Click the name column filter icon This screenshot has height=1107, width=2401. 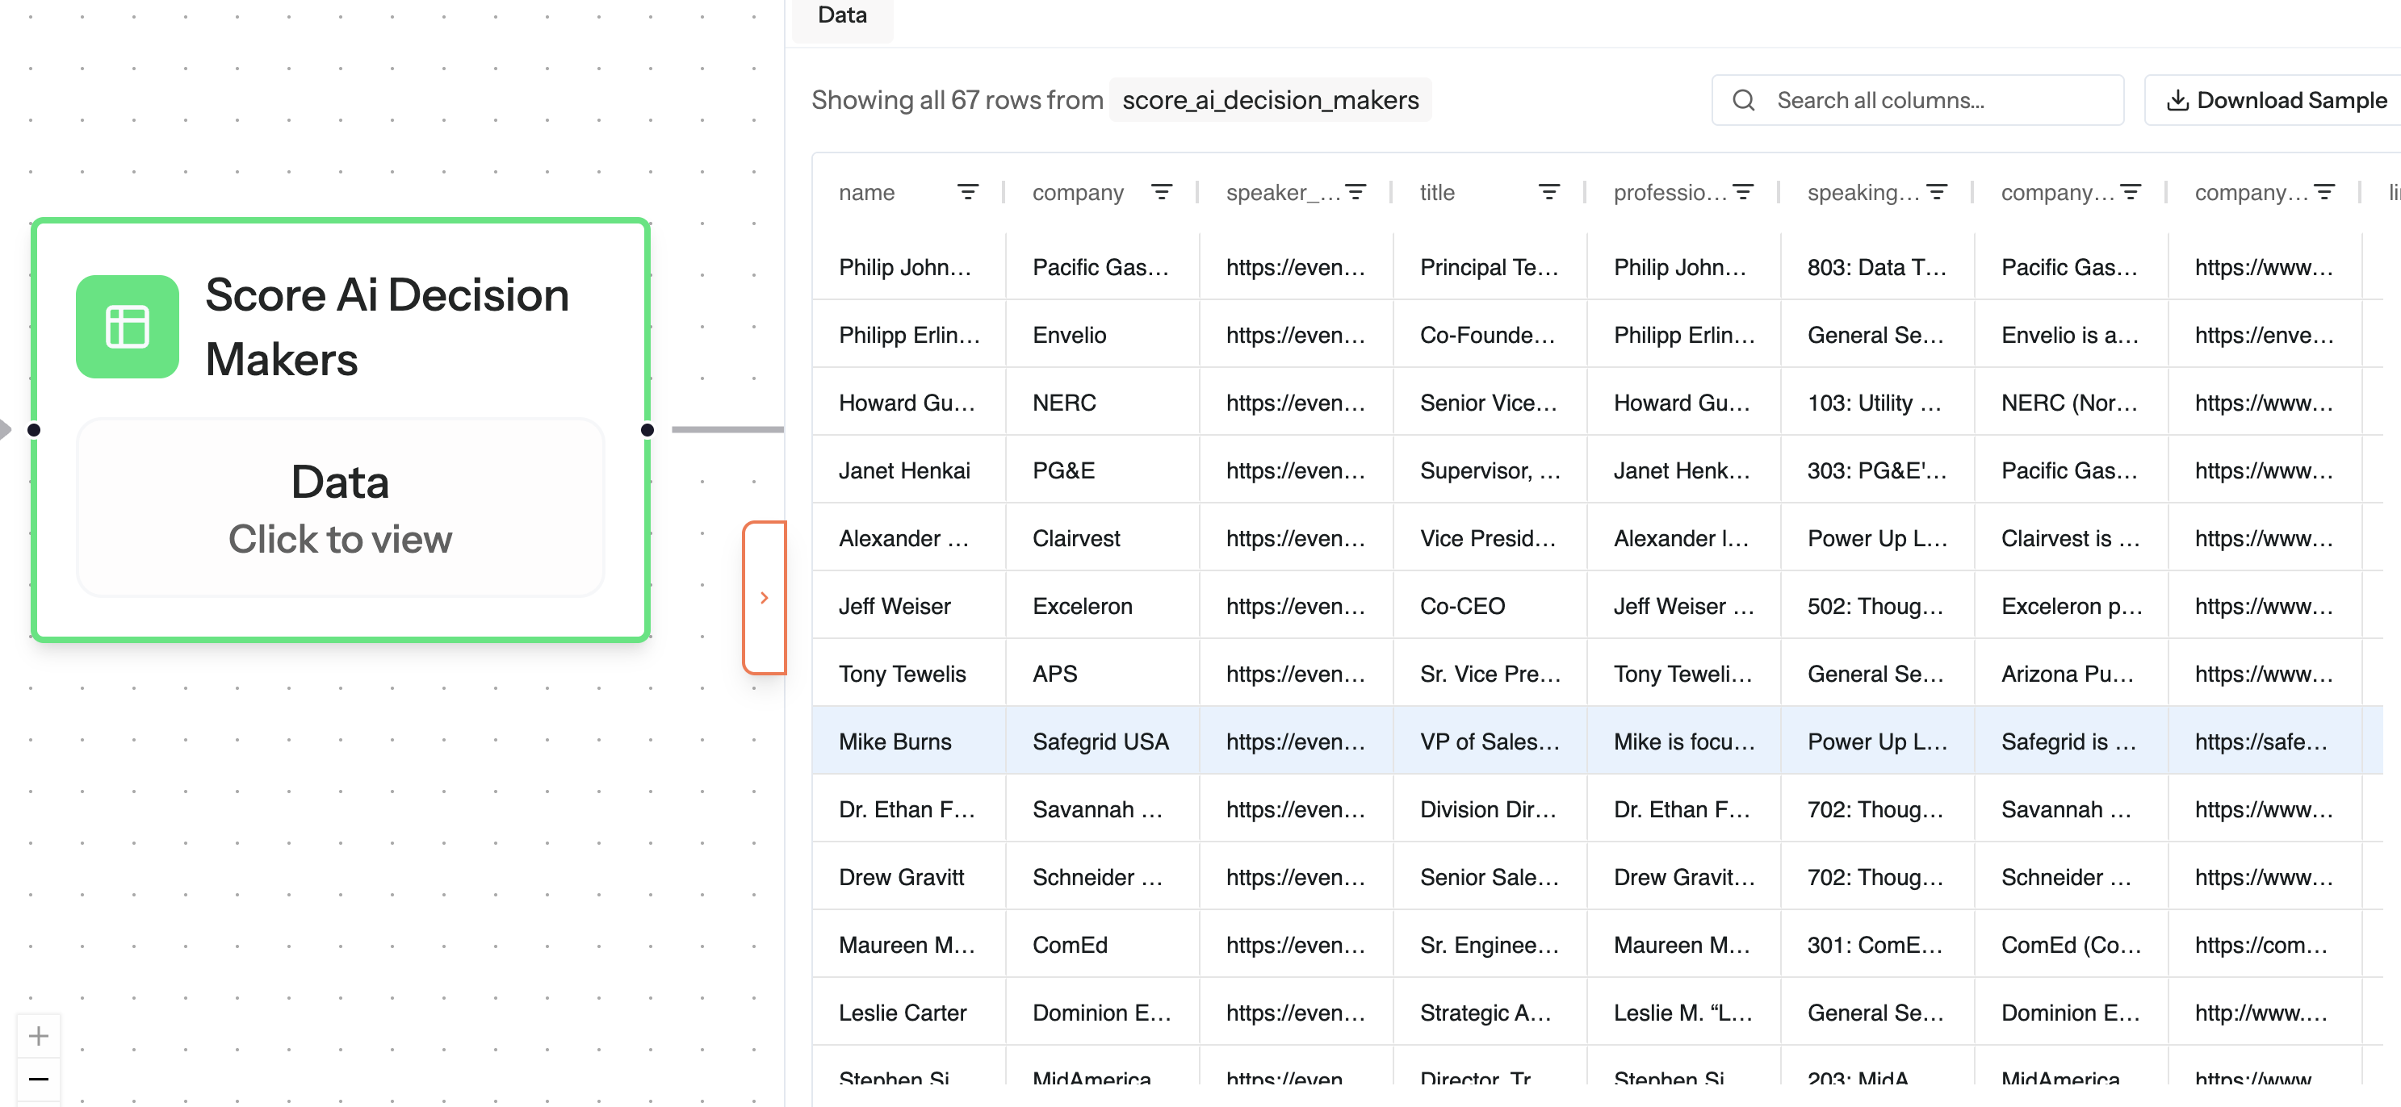[x=967, y=192]
